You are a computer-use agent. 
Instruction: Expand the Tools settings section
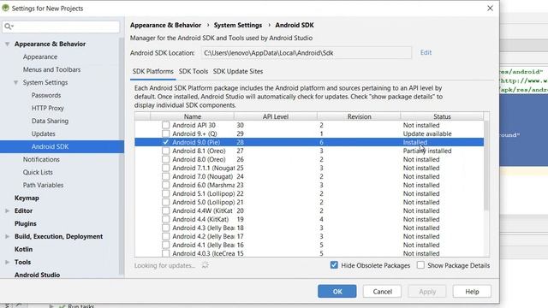click(8, 263)
